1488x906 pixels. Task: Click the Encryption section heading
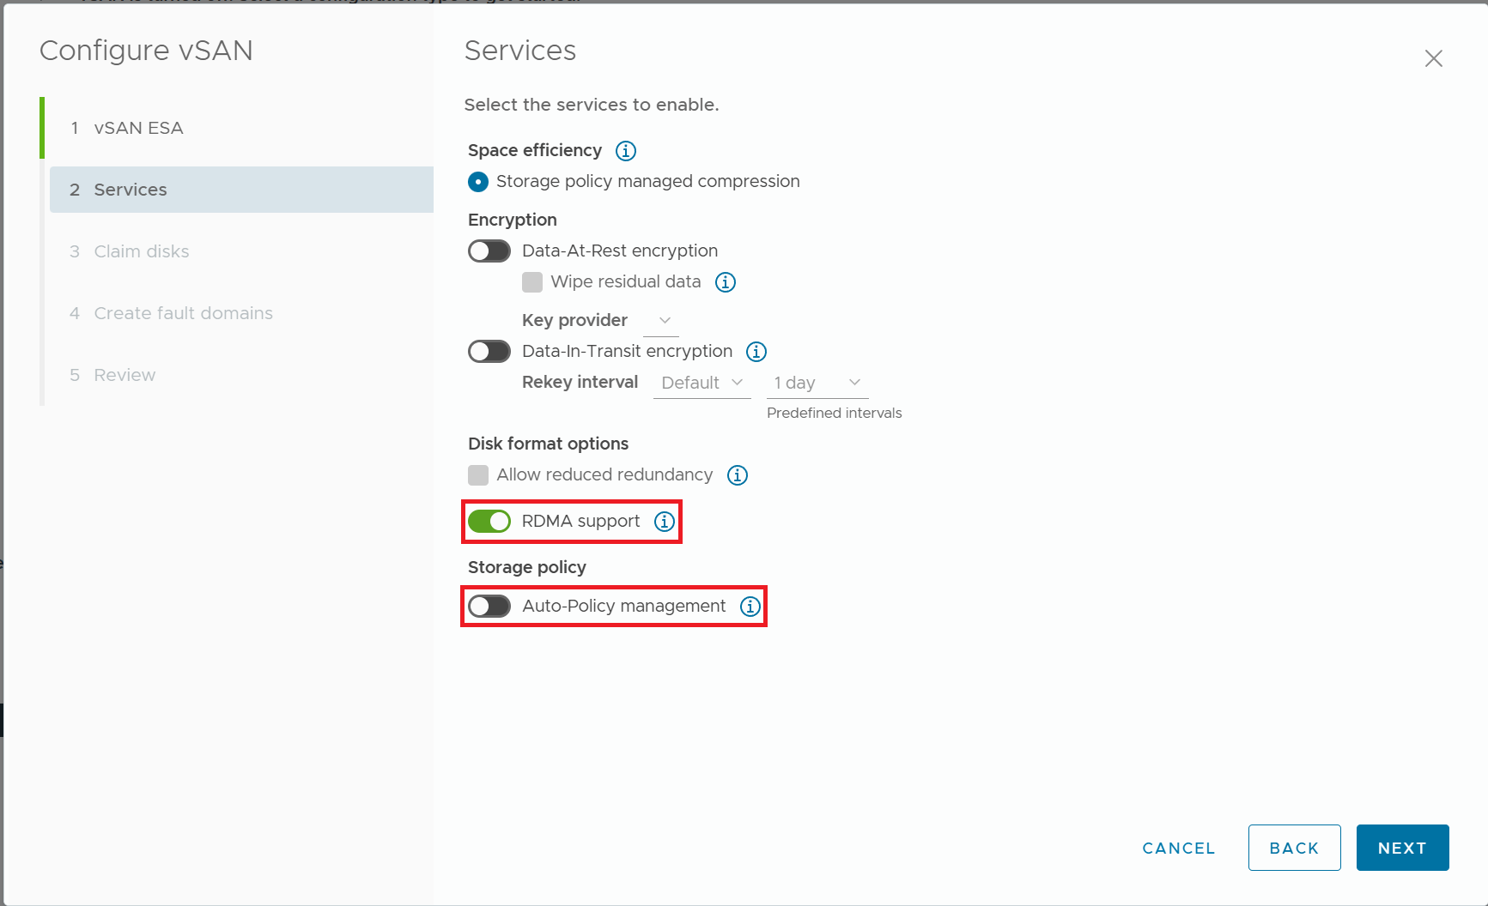click(x=512, y=220)
